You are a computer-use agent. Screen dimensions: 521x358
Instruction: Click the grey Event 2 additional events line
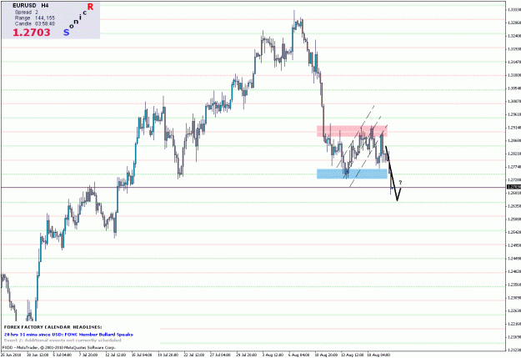pyautogui.click(x=63, y=340)
